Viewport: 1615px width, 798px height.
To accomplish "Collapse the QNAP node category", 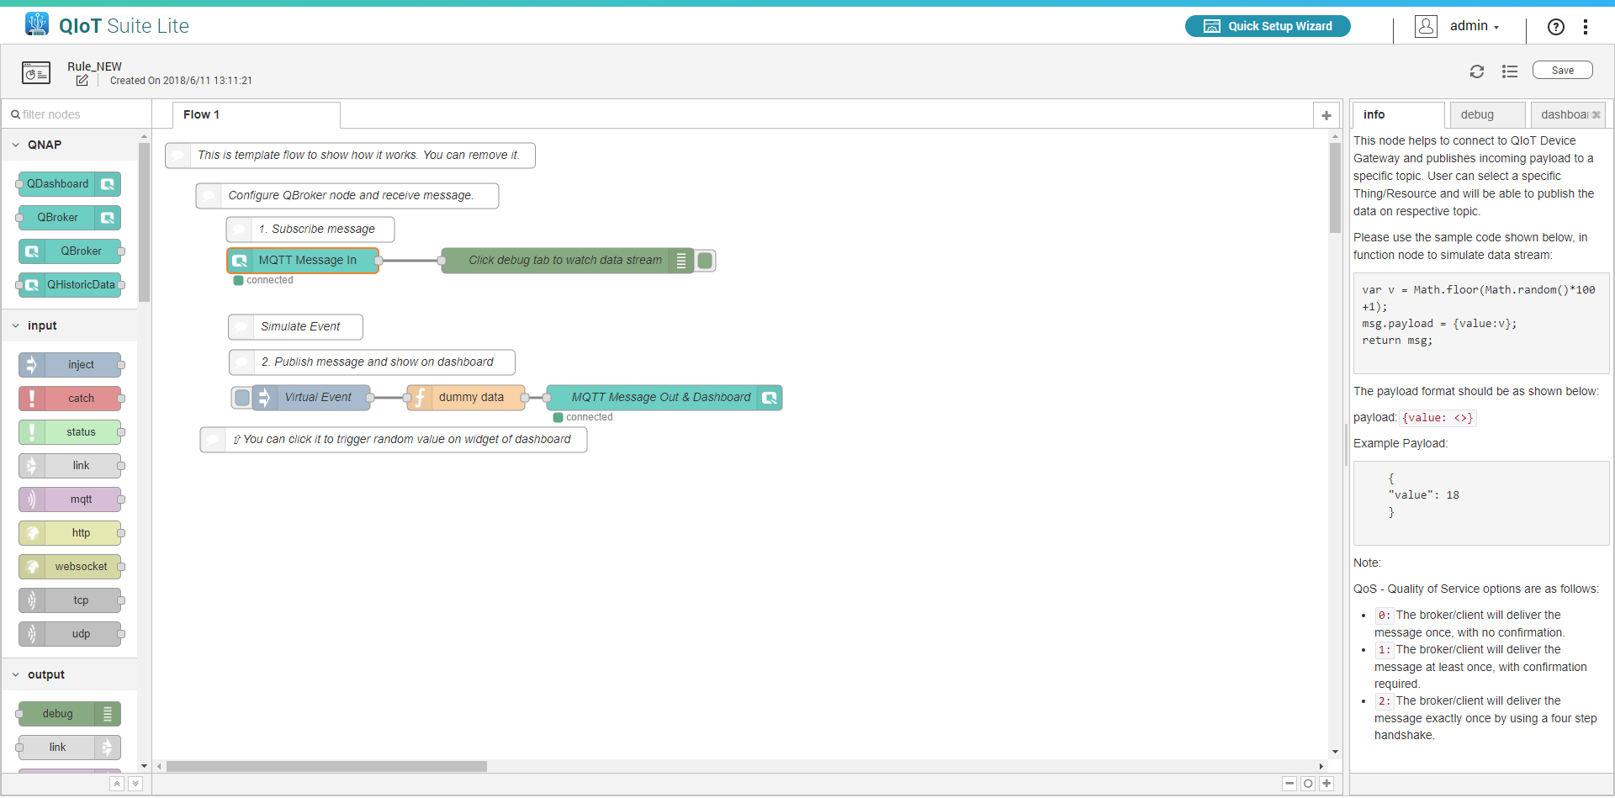I will (16, 145).
